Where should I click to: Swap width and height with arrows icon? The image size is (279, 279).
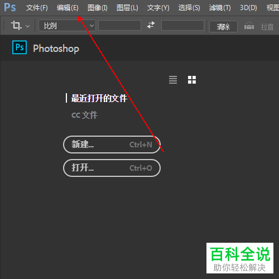tap(151, 25)
